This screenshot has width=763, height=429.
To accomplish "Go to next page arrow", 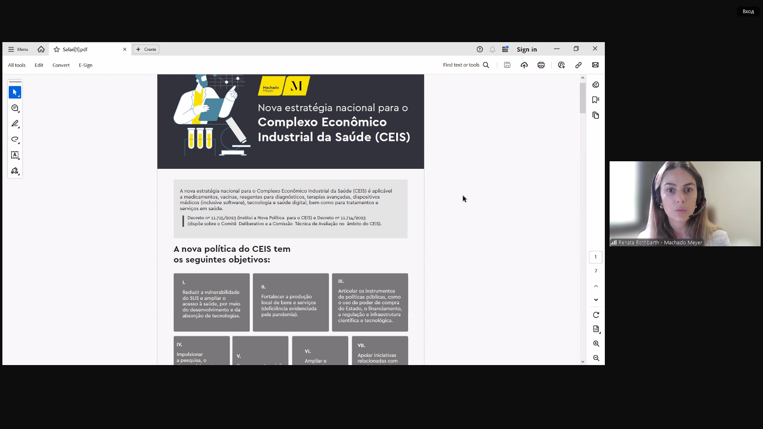I will click(x=596, y=300).
